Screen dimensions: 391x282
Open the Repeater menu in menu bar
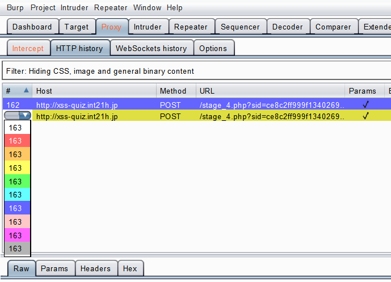(x=111, y=8)
